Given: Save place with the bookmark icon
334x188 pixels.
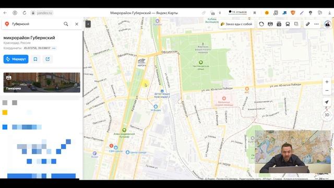Looking at the screenshot, I should (x=35, y=59).
